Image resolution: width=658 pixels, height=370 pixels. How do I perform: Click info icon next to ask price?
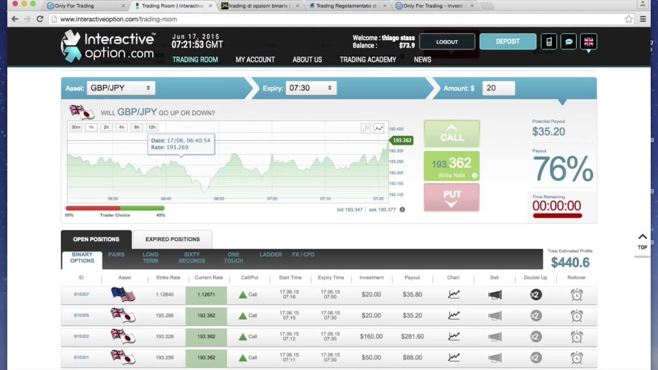tap(402, 210)
